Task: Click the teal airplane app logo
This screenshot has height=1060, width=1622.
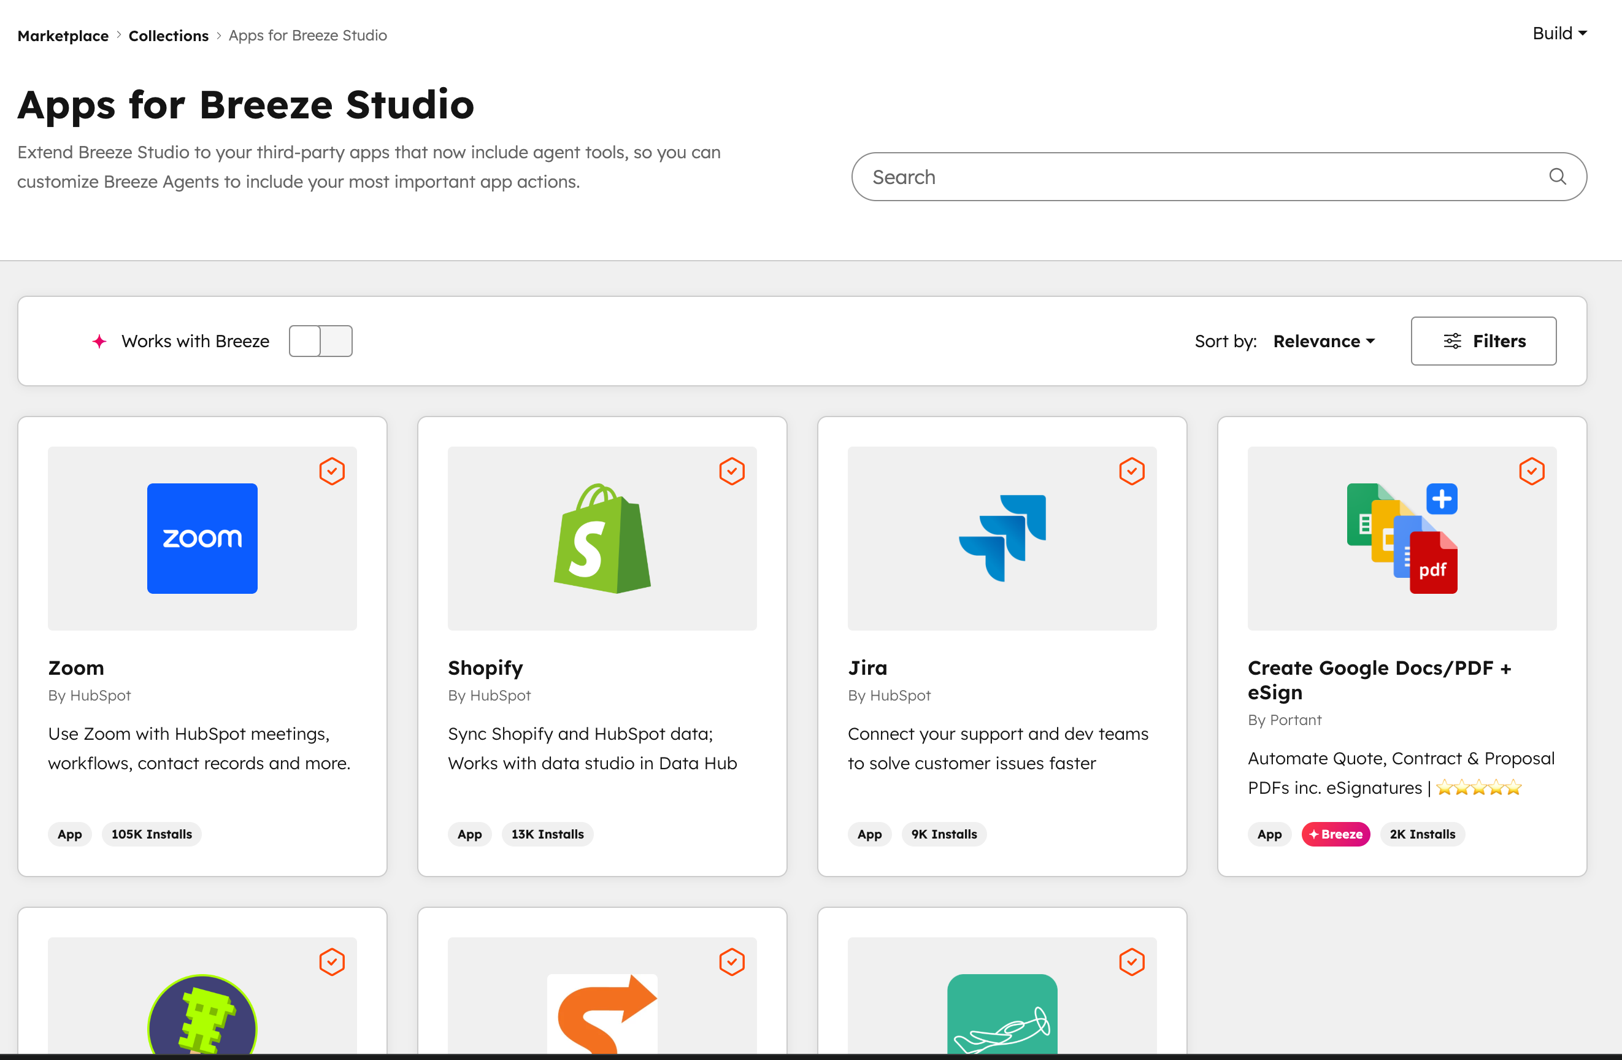Action: (x=1002, y=1015)
